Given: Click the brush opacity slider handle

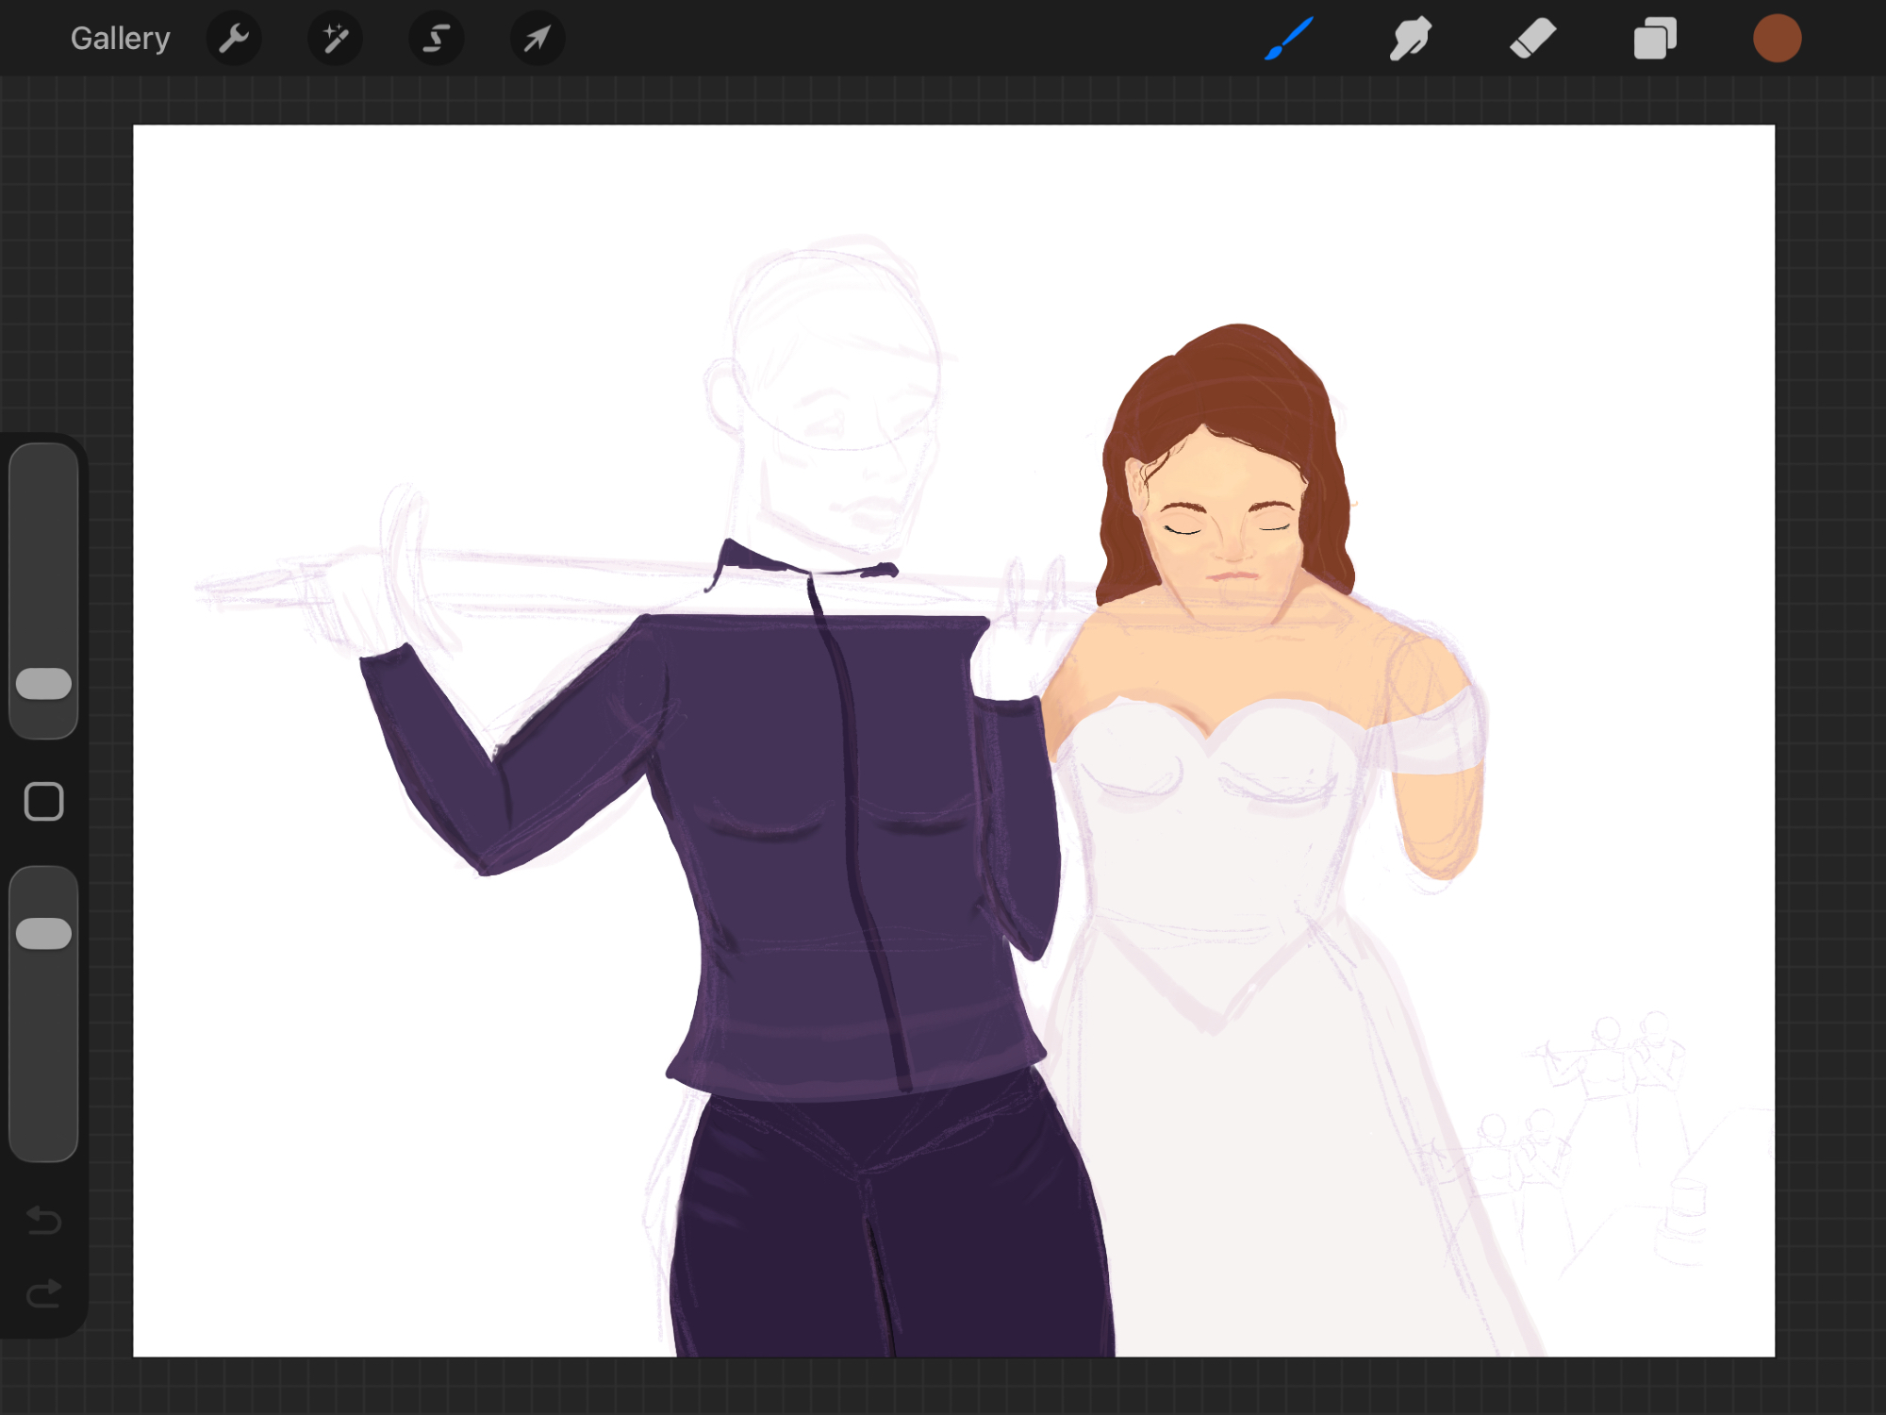Looking at the screenshot, I should pos(43,933).
